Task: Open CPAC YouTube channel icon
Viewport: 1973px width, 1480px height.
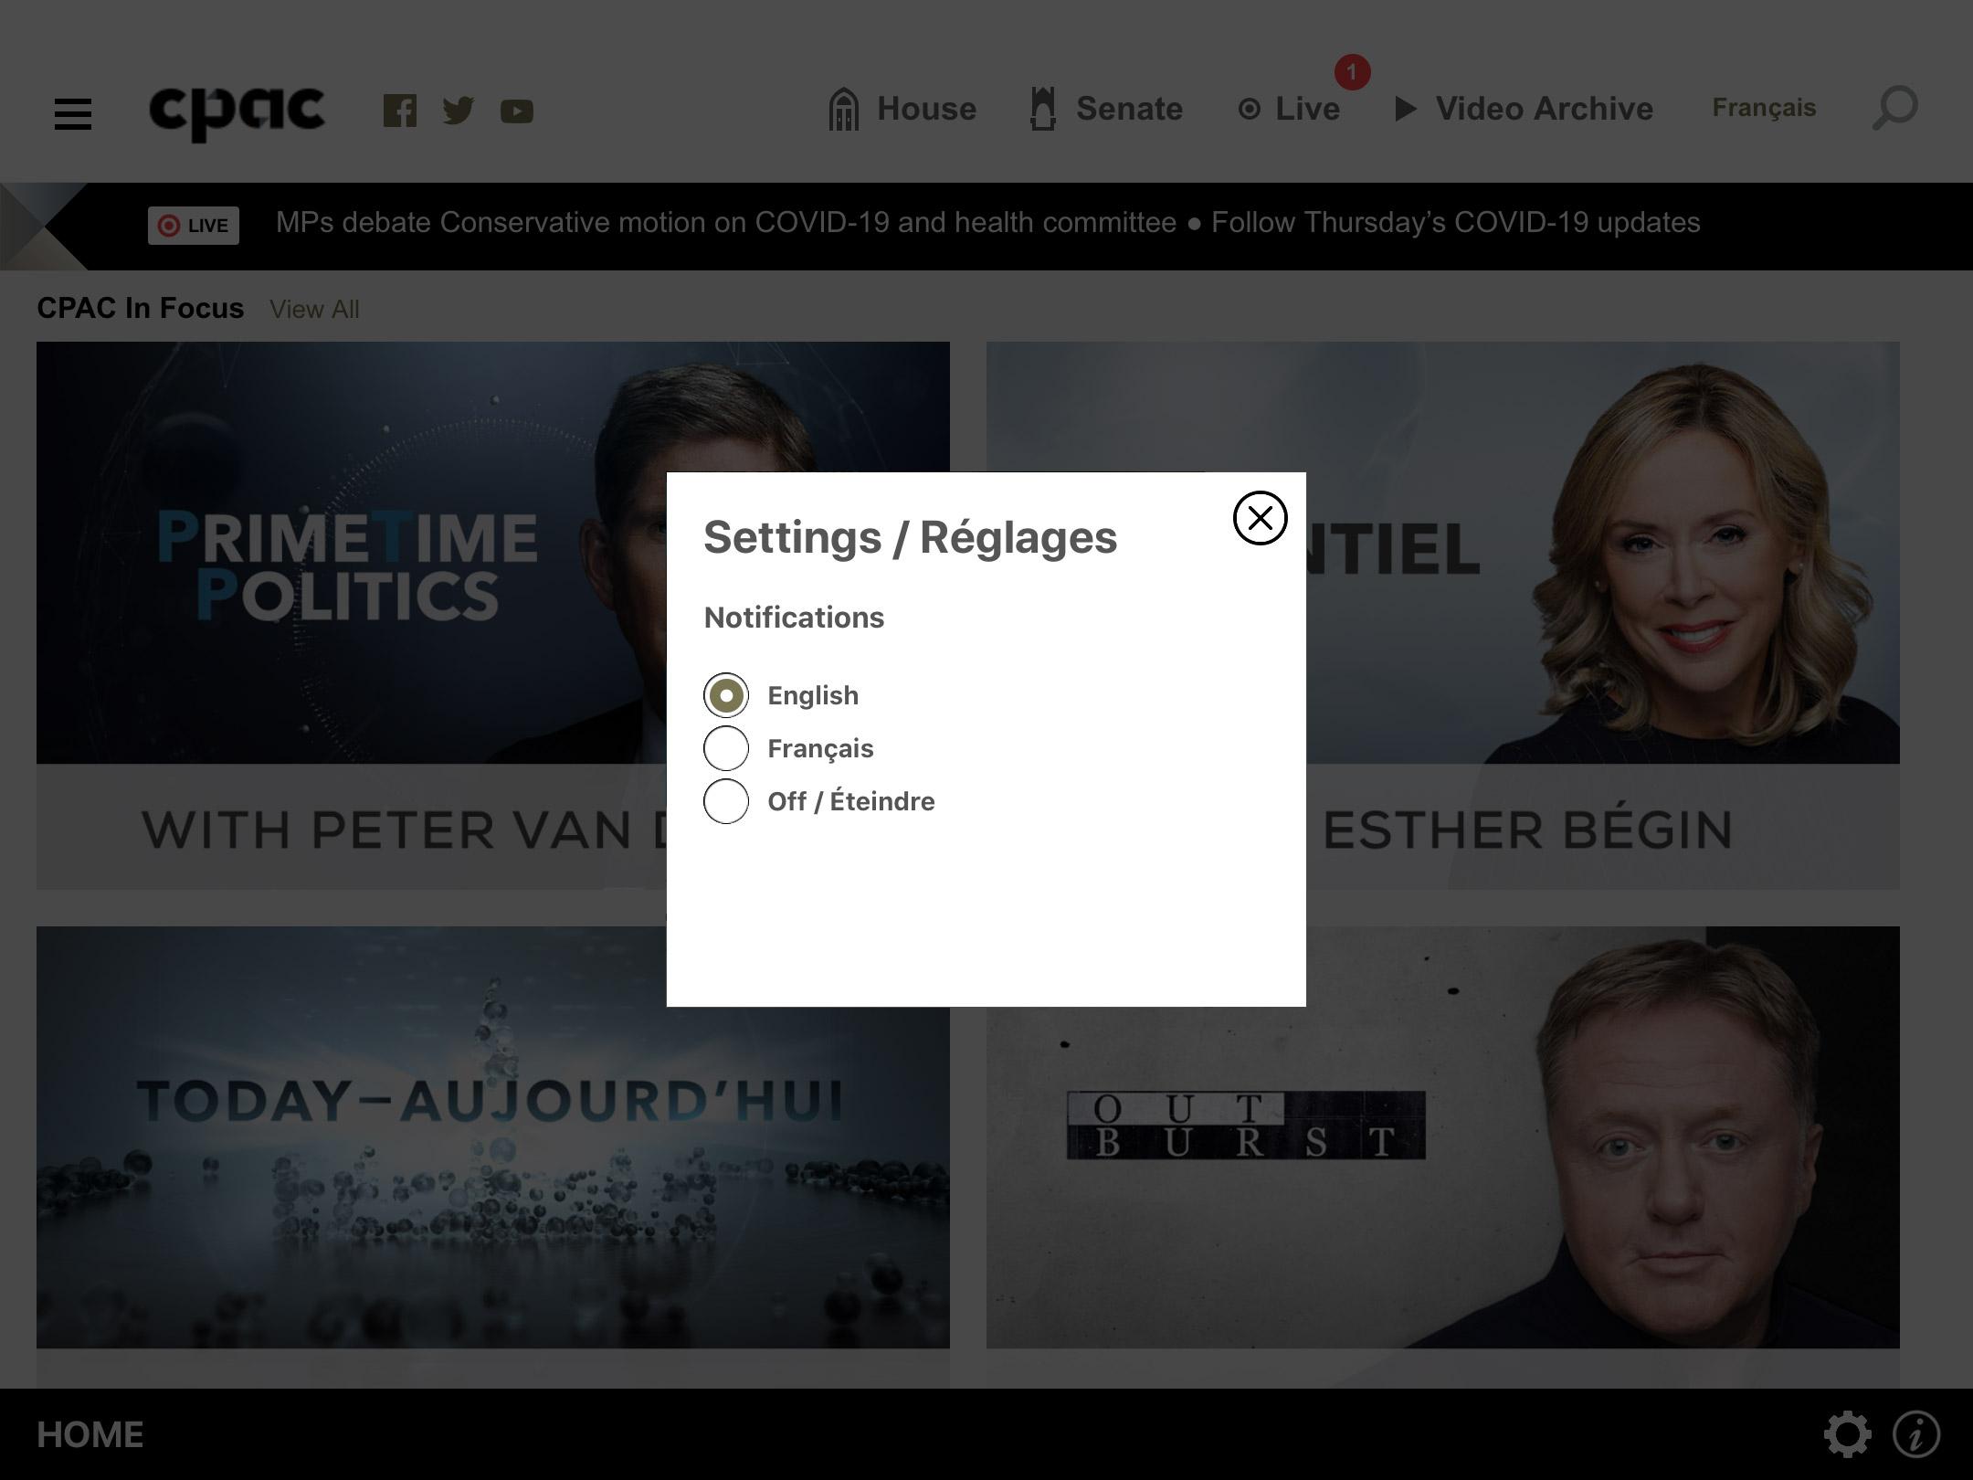Action: coord(517,111)
